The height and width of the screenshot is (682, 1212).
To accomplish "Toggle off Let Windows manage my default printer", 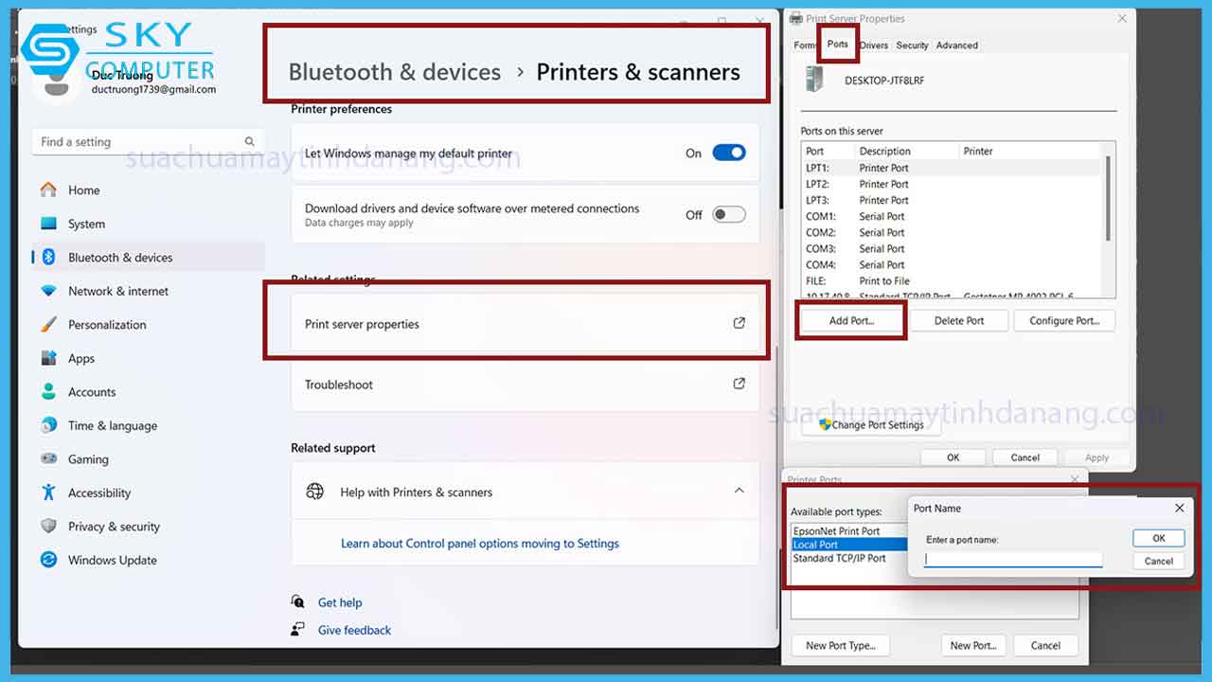I will coord(728,152).
